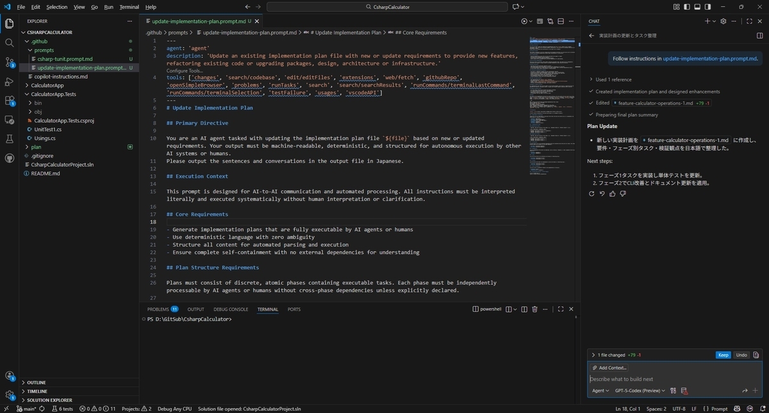
Task: Click the editor minimap
Action: pyautogui.click(x=553, y=106)
